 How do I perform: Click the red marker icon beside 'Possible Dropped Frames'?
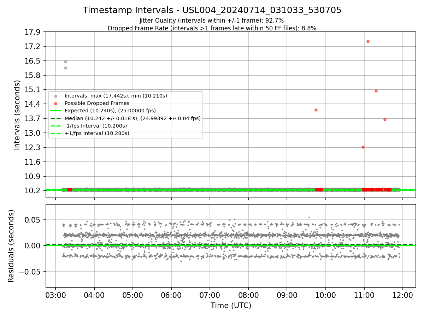[x=55, y=104]
